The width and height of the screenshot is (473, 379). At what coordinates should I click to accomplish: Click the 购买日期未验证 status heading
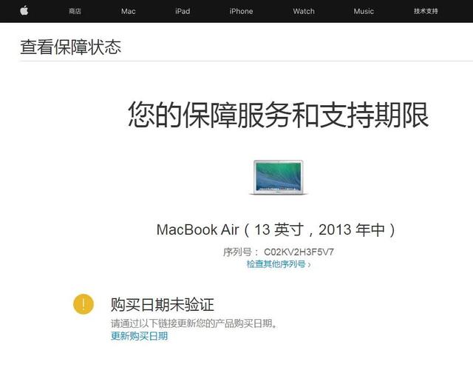click(163, 304)
